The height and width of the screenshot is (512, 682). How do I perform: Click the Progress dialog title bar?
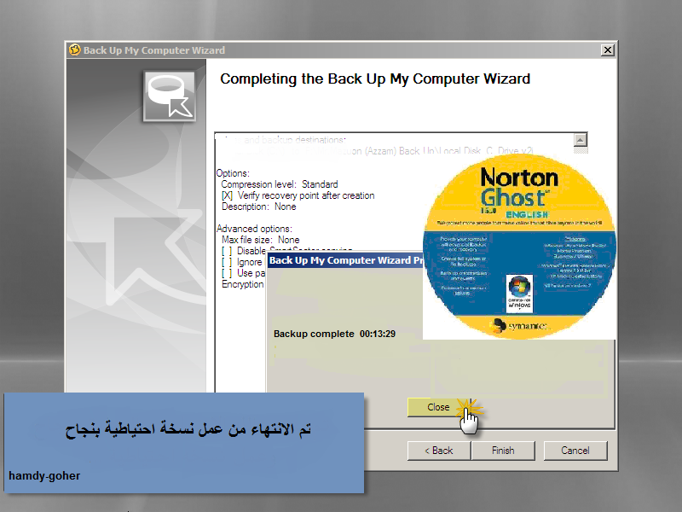click(345, 260)
